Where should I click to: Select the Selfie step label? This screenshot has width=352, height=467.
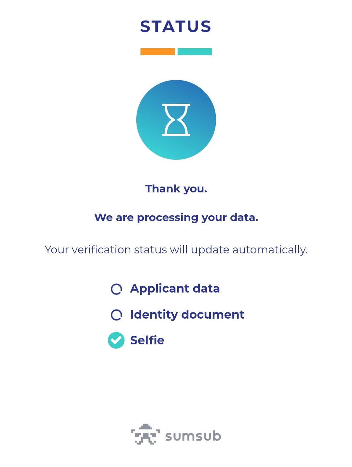[x=147, y=340]
